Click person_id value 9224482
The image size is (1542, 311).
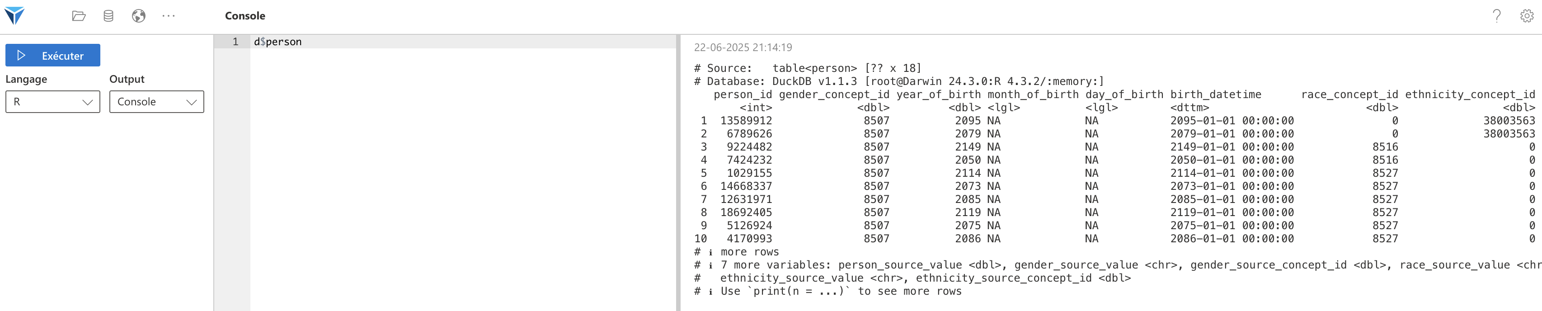point(749,147)
